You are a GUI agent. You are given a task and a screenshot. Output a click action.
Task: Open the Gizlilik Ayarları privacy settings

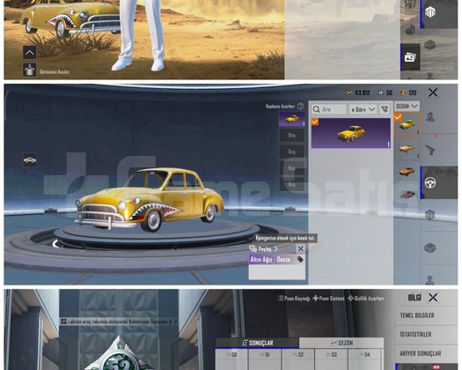pos(366,299)
